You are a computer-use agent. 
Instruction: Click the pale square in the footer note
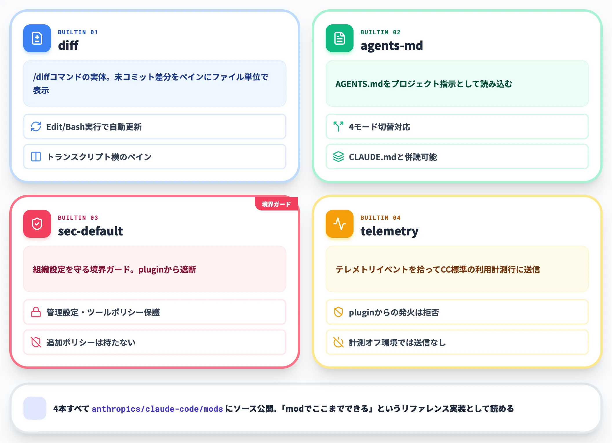tap(35, 408)
